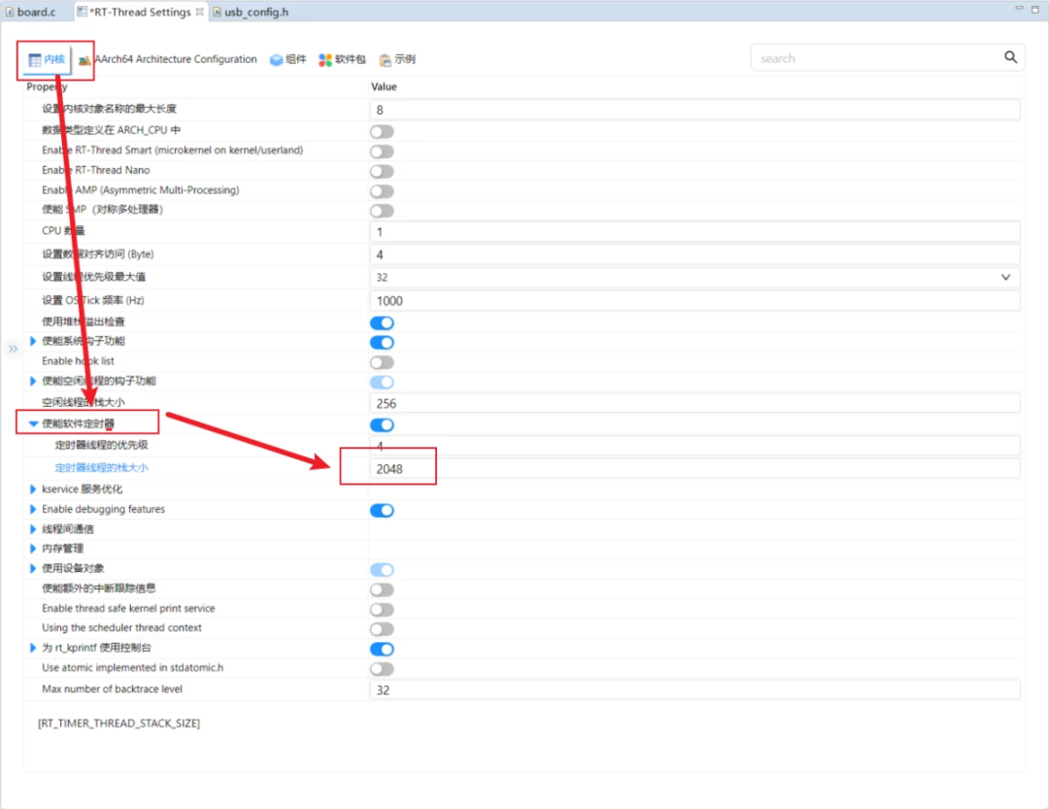The image size is (1049, 809).
Task: Edit 设置内核对象名称的最大长度 value field
Action: tap(694, 110)
